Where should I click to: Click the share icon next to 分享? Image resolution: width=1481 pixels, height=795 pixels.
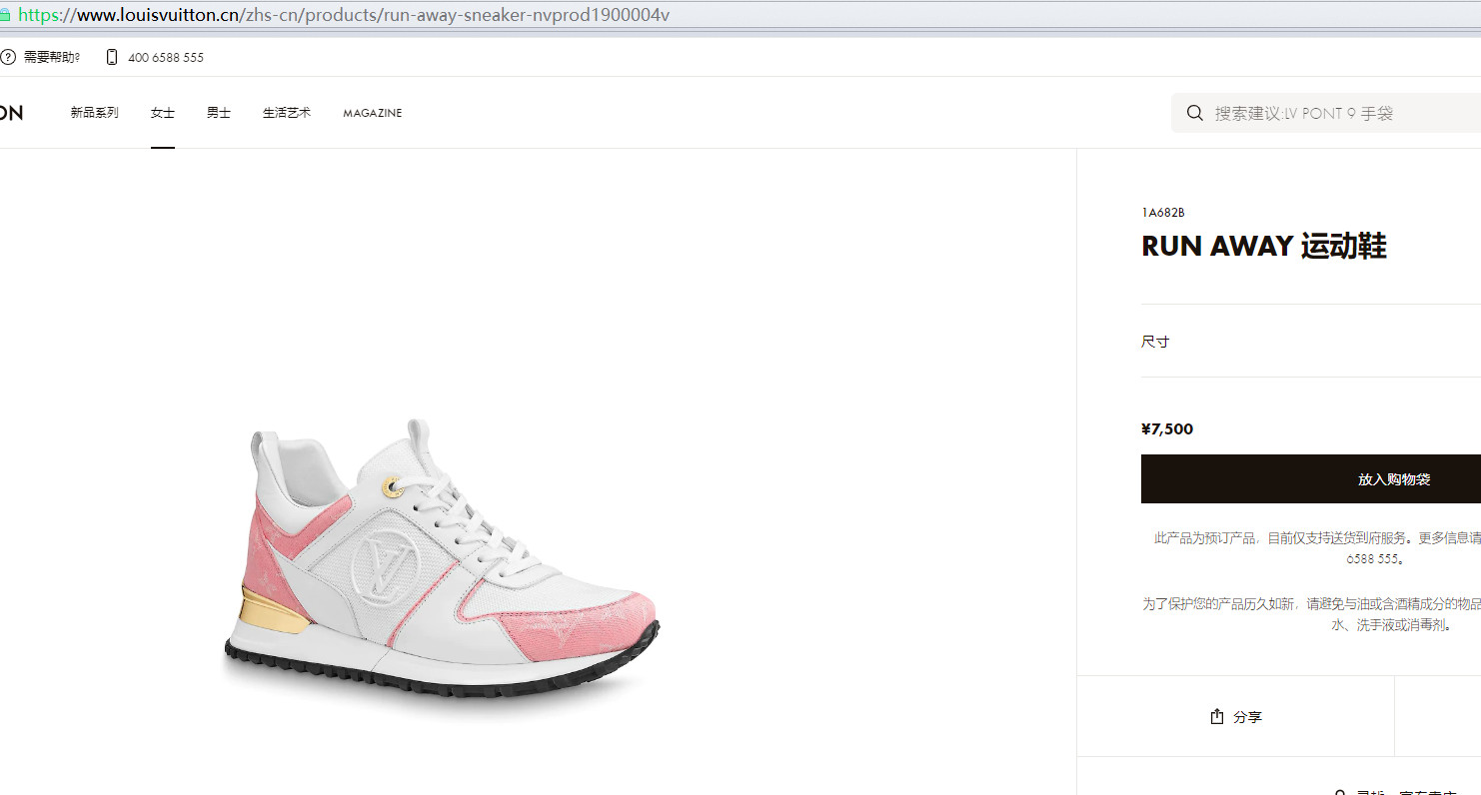1217,717
